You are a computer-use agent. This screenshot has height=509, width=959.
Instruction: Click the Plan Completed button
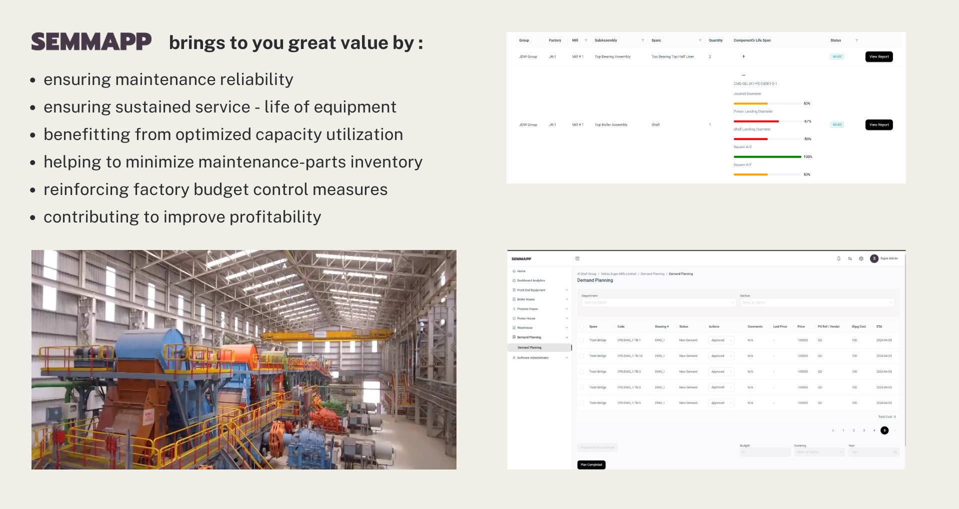click(x=591, y=465)
